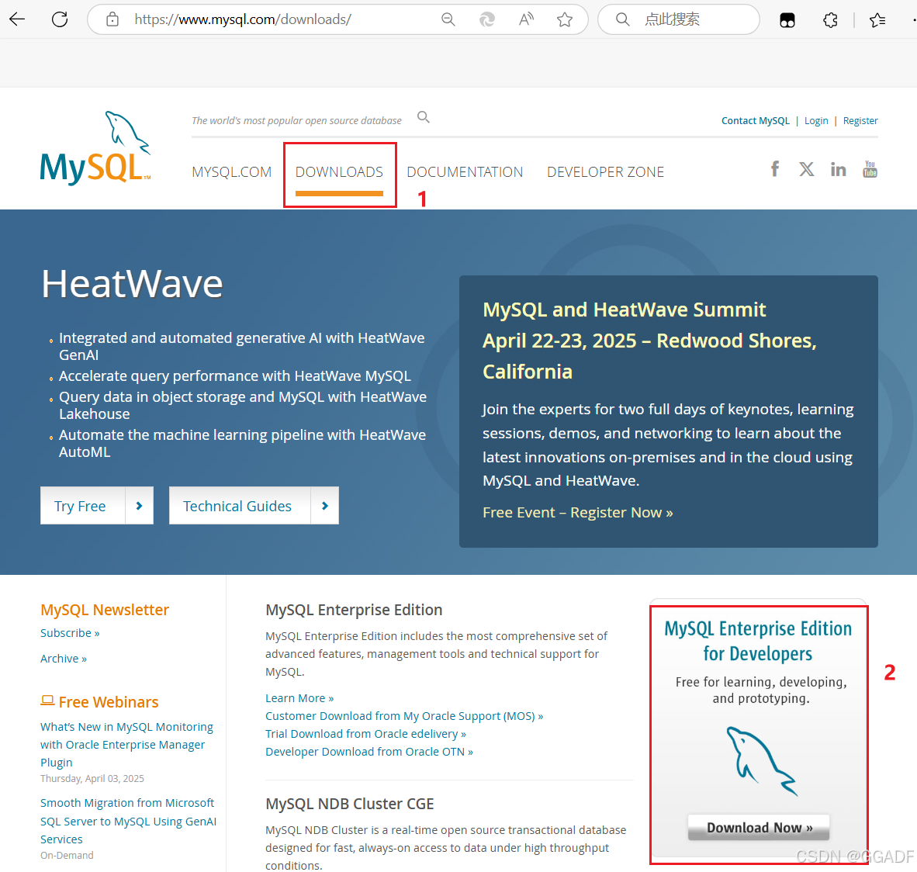This screenshot has width=917, height=872.
Task: Open the DOCUMENTATION nav tab
Action: (465, 172)
